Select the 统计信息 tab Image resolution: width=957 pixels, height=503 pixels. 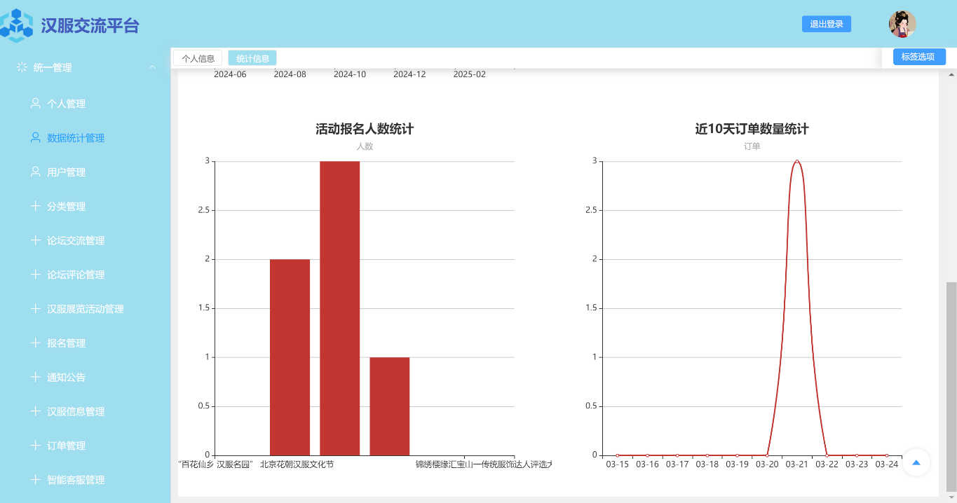252,58
